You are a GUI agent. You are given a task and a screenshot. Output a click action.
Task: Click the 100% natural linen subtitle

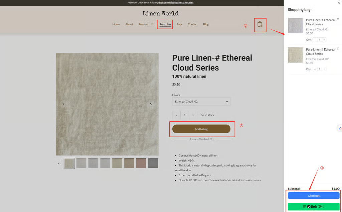(x=189, y=76)
